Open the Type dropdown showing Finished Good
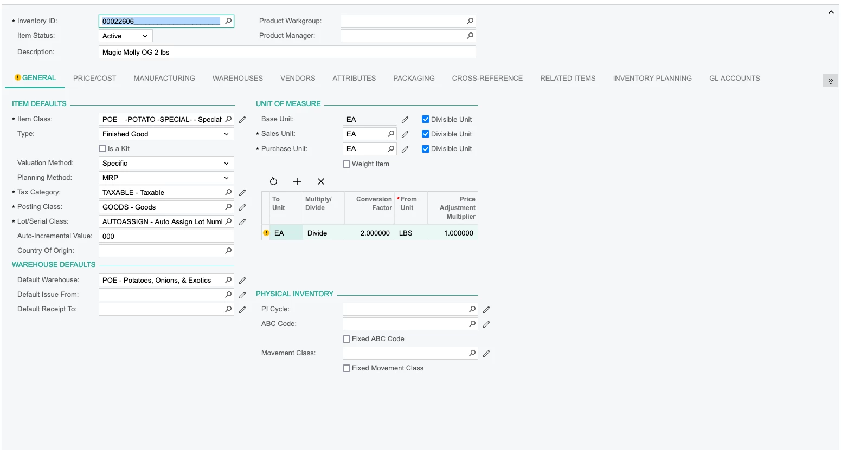The image size is (841, 450). pyautogui.click(x=166, y=134)
